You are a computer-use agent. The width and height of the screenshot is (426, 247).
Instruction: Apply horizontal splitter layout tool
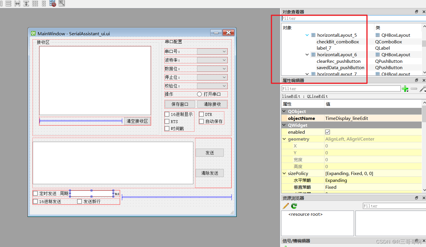(x=17, y=3)
